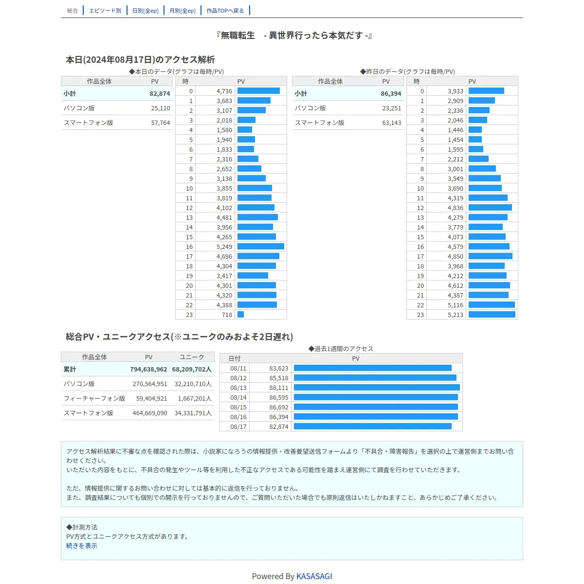584x584 pixels.
Task: Click yesterday's hour 23 PV value 5,213
Action: coord(456,315)
